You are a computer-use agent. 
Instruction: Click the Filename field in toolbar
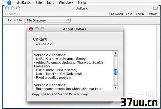pos(11,14)
